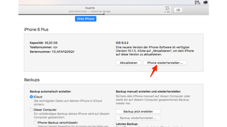Image resolution: width=227 pixels, height=127 pixels.
Task: Select the Dirks iPhone device button
Action: tap(86, 19)
